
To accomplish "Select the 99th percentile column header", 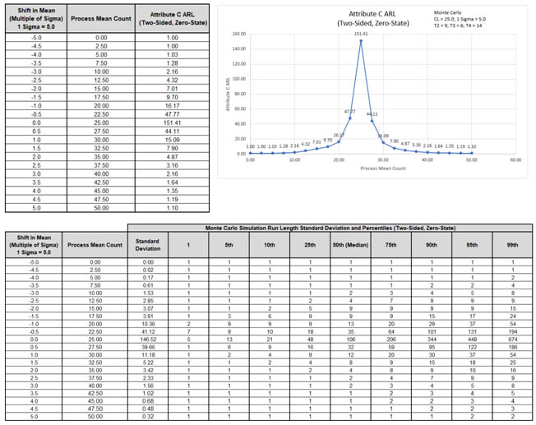I will point(512,244).
